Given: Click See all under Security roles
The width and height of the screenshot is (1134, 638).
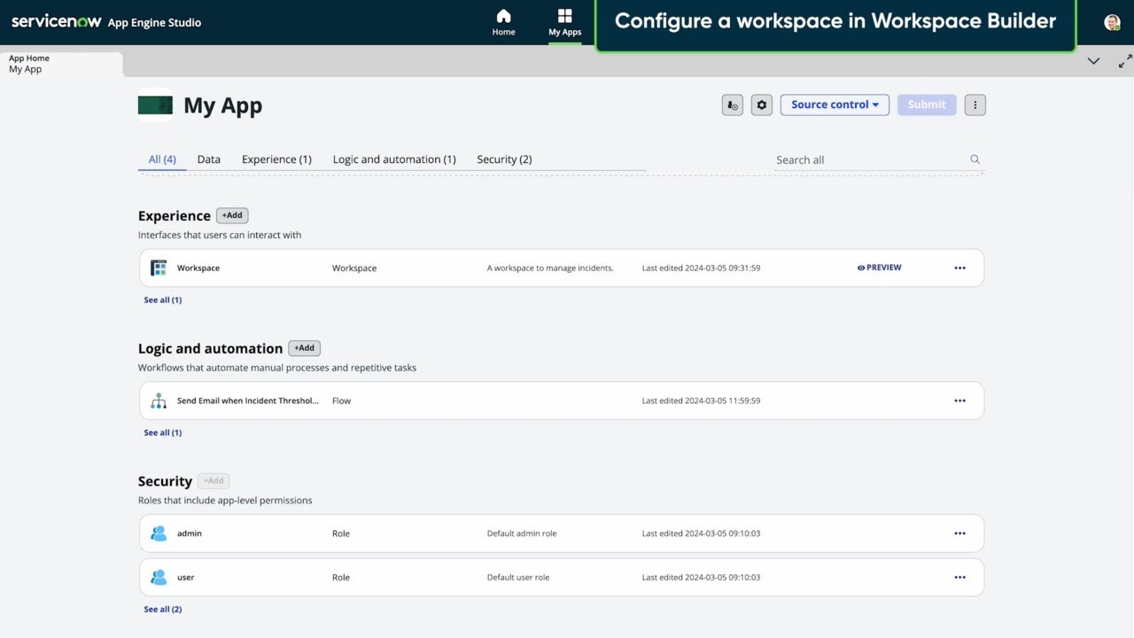Looking at the screenshot, I should [162, 609].
